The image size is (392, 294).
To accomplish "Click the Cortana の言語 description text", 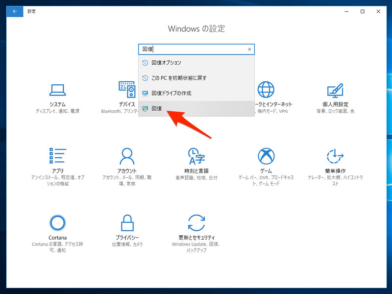I will tap(57, 247).
